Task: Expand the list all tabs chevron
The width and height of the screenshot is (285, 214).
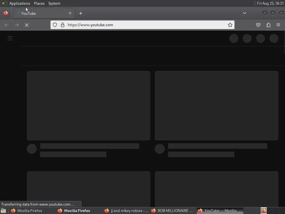Action: [245, 13]
